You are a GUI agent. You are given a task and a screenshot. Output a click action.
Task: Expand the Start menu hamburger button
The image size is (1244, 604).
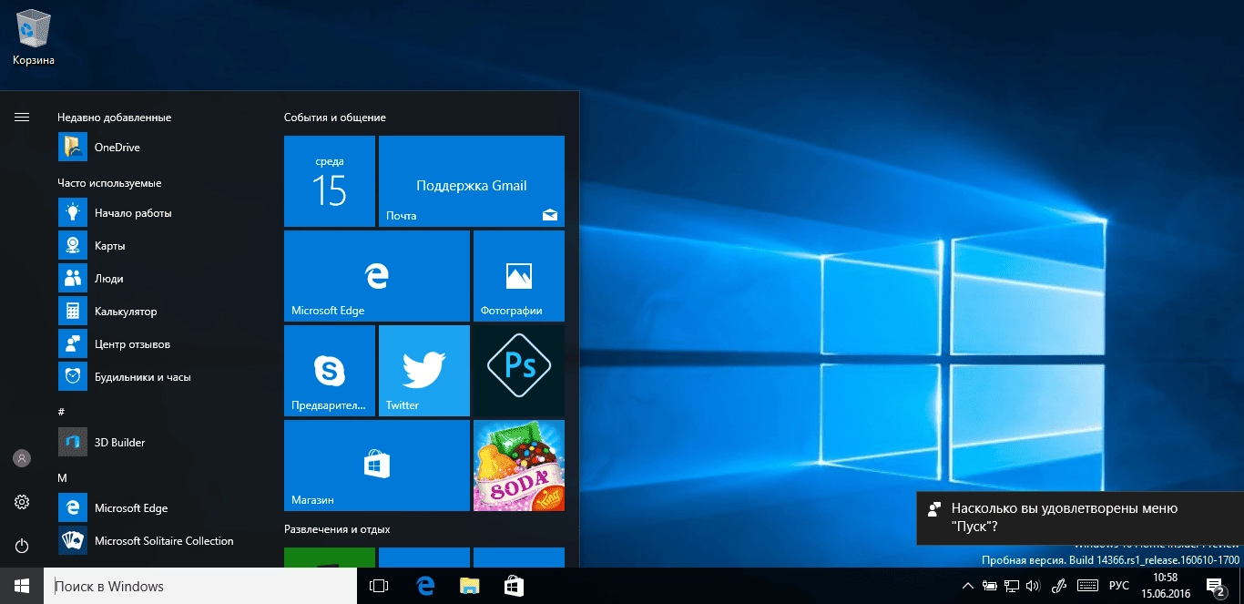click(x=22, y=117)
